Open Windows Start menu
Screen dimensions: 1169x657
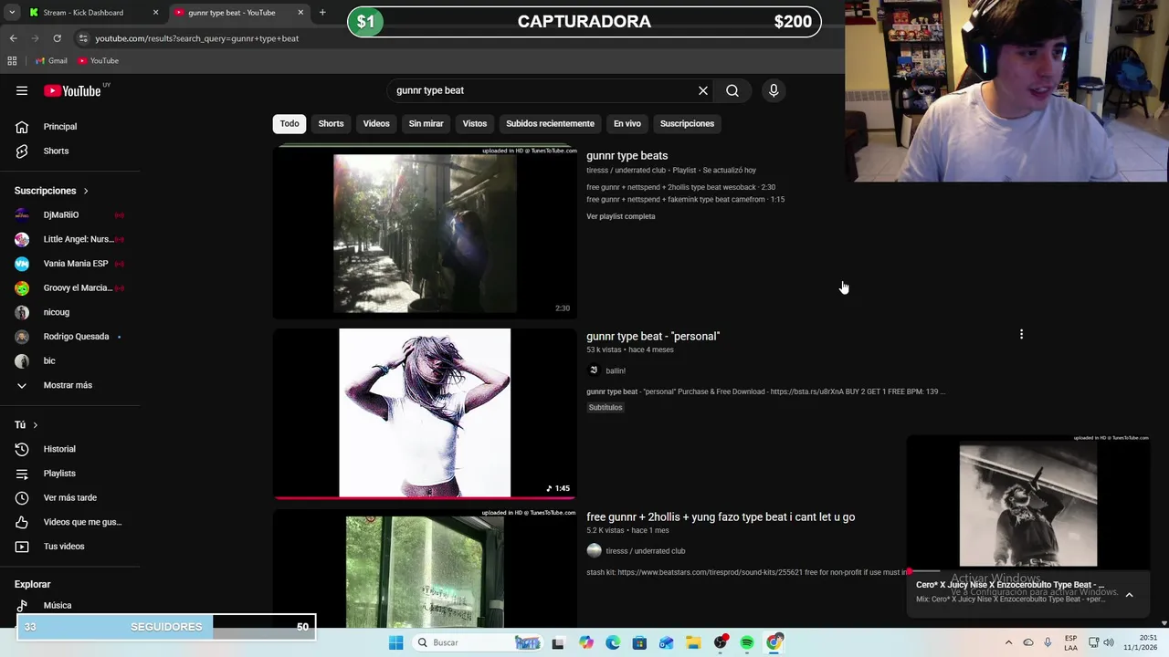pyautogui.click(x=395, y=642)
